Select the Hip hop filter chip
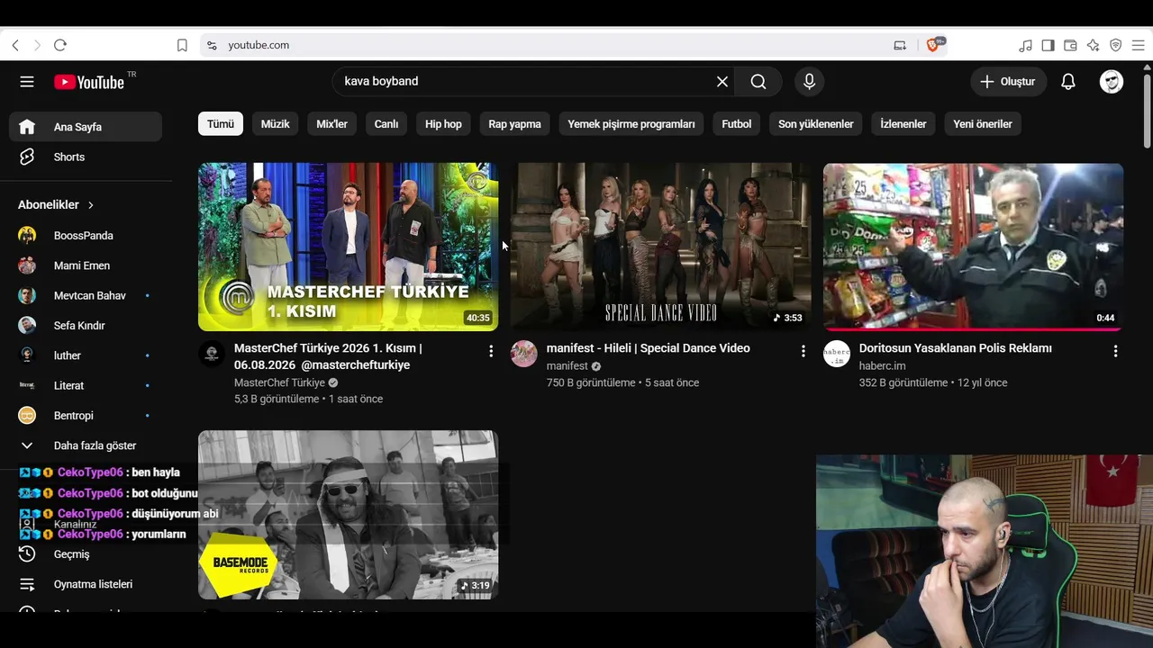This screenshot has height=648, width=1153. [x=443, y=124]
